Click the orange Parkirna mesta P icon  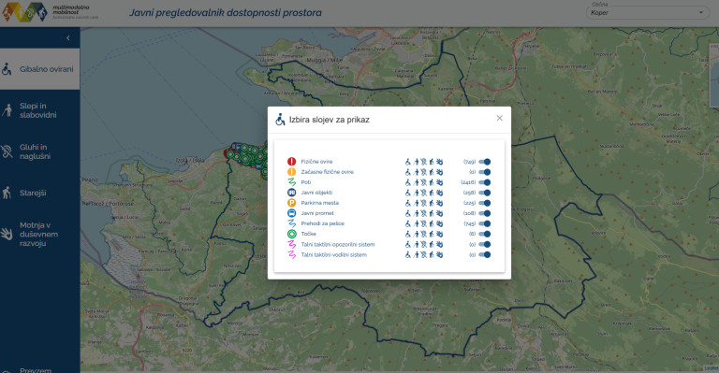point(292,203)
